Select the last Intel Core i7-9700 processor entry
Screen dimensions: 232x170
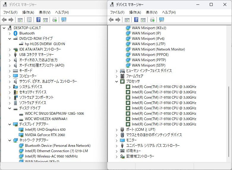pyautogui.click(x=164, y=124)
